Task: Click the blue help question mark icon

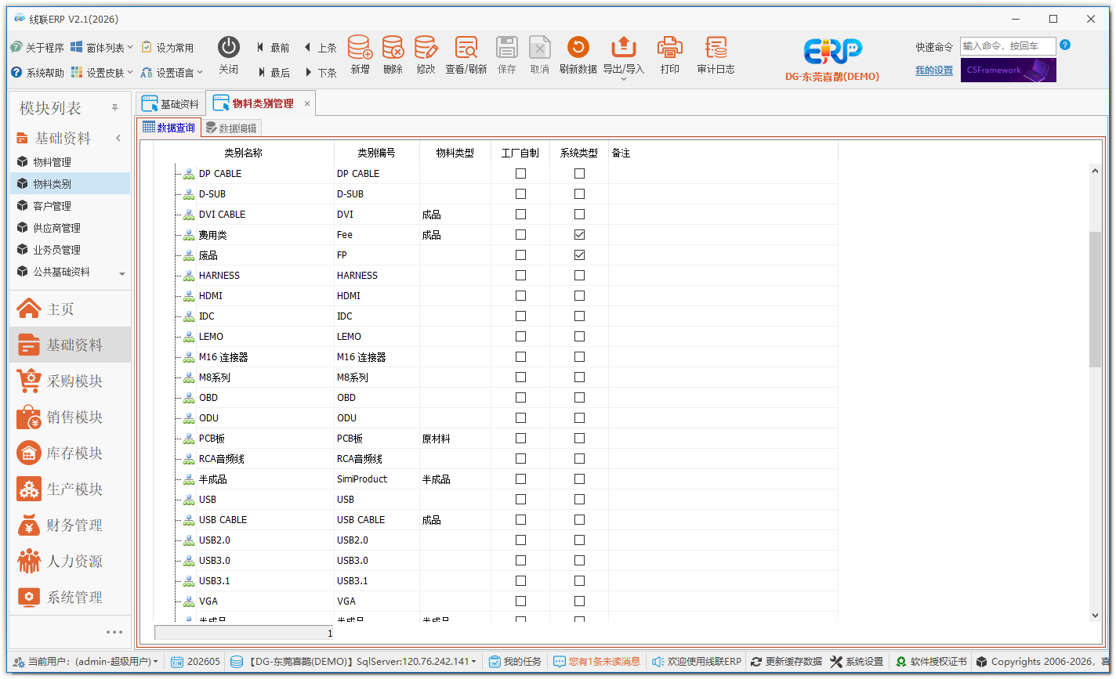Action: pos(1065,45)
